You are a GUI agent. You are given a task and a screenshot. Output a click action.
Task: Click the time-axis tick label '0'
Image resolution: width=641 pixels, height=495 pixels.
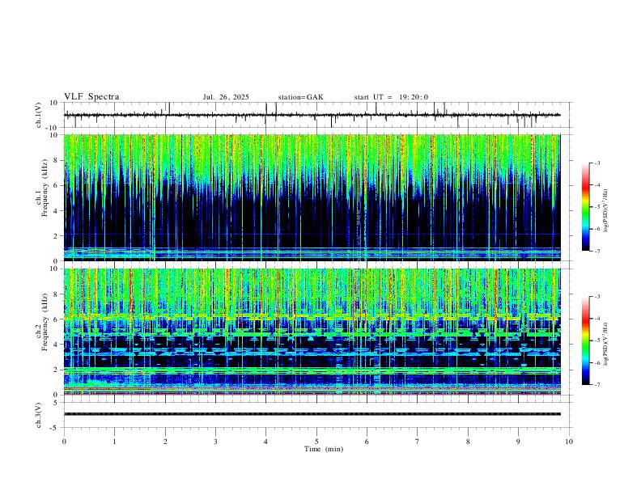point(64,442)
